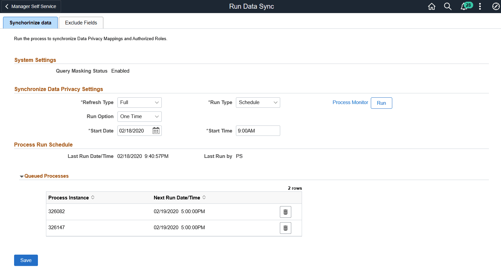The width and height of the screenshot is (501, 267).
Task: Select the Synchorinize data tab
Action: click(x=30, y=22)
